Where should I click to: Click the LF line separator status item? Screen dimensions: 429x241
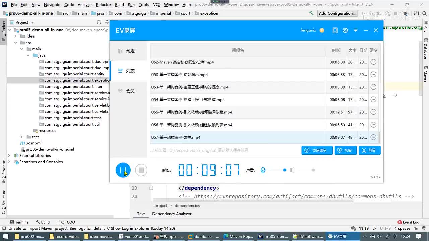pyautogui.click(x=374, y=228)
